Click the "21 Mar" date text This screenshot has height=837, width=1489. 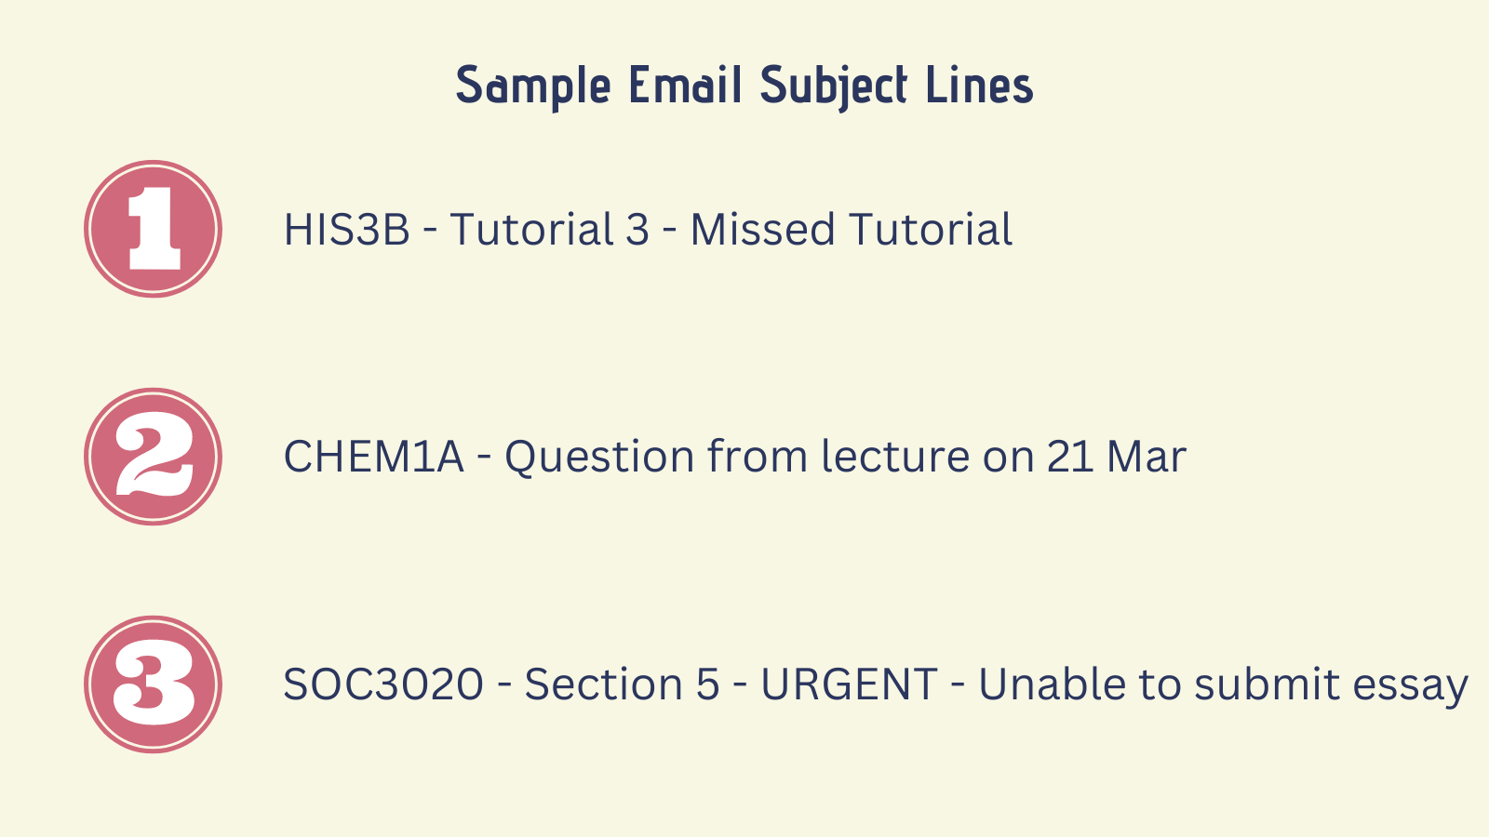pos(1117,457)
